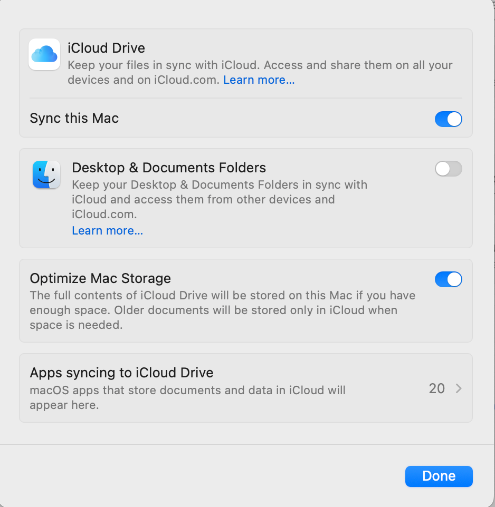Click the iCloud Drive heading

tap(106, 48)
